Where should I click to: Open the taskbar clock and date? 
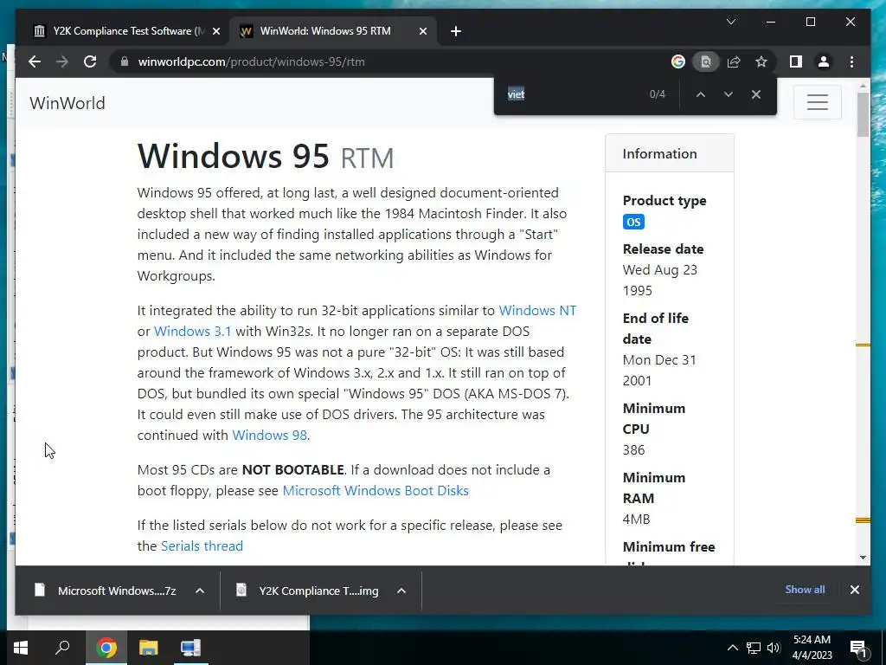[x=812, y=648]
